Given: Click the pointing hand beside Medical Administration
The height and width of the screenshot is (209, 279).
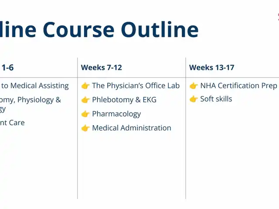Looking at the screenshot, I should [x=85, y=128].
